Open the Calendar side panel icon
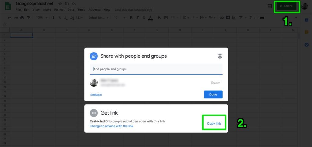312x147 pixels. (x=307, y=20)
